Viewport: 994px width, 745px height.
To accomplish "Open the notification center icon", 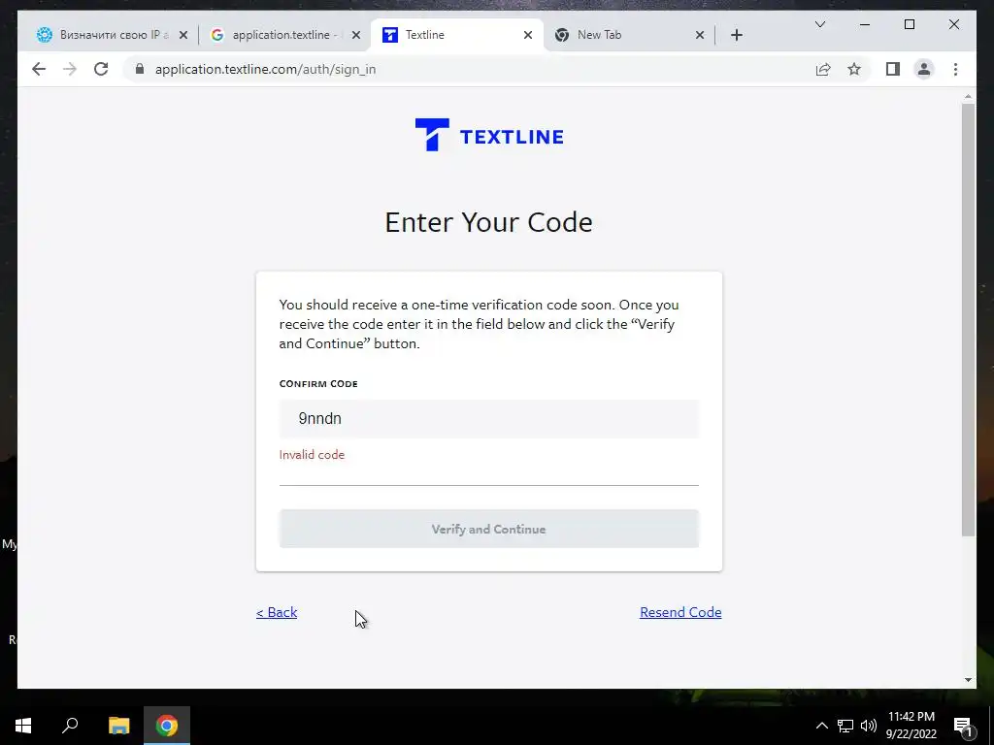I will [x=963, y=726].
